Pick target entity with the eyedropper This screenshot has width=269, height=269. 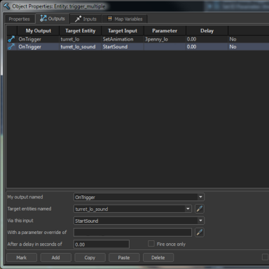[200, 209]
